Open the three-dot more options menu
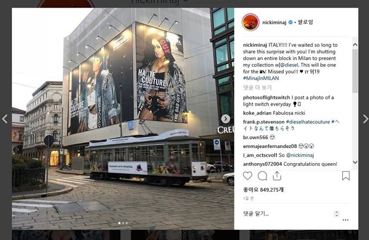 [x=346, y=220]
